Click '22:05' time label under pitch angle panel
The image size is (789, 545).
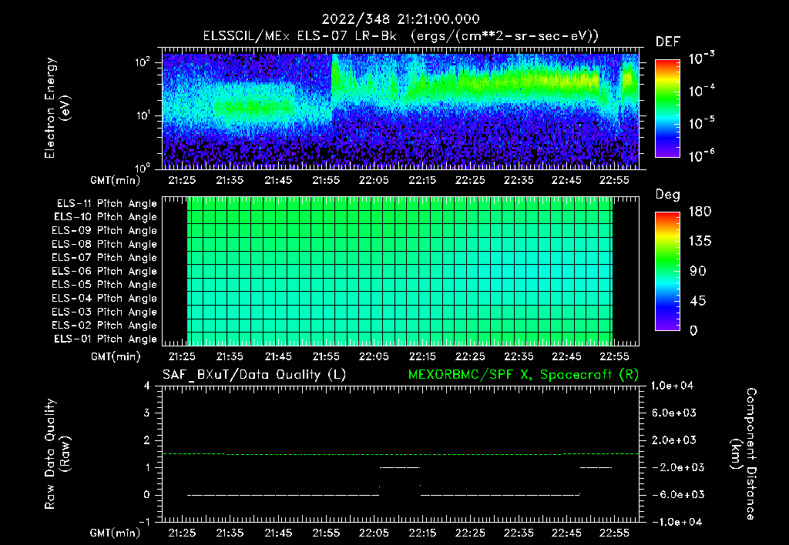[x=374, y=356]
